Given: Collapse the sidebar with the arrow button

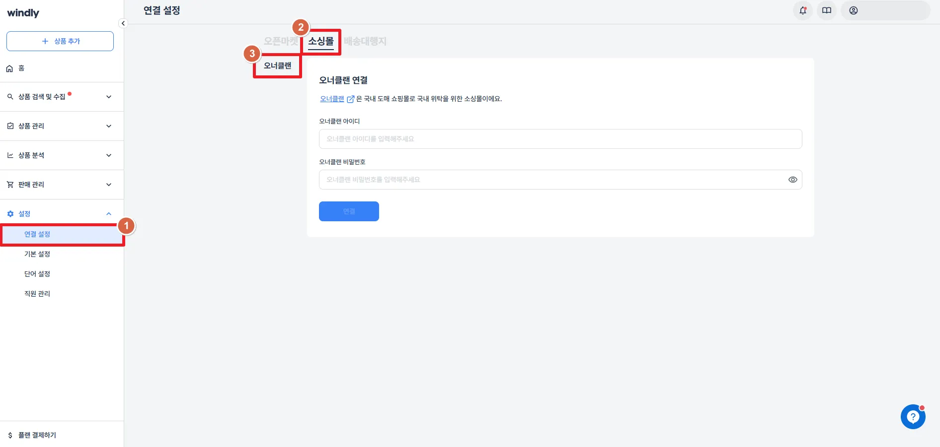Looking at the screenshot, I should pos(123,23).
